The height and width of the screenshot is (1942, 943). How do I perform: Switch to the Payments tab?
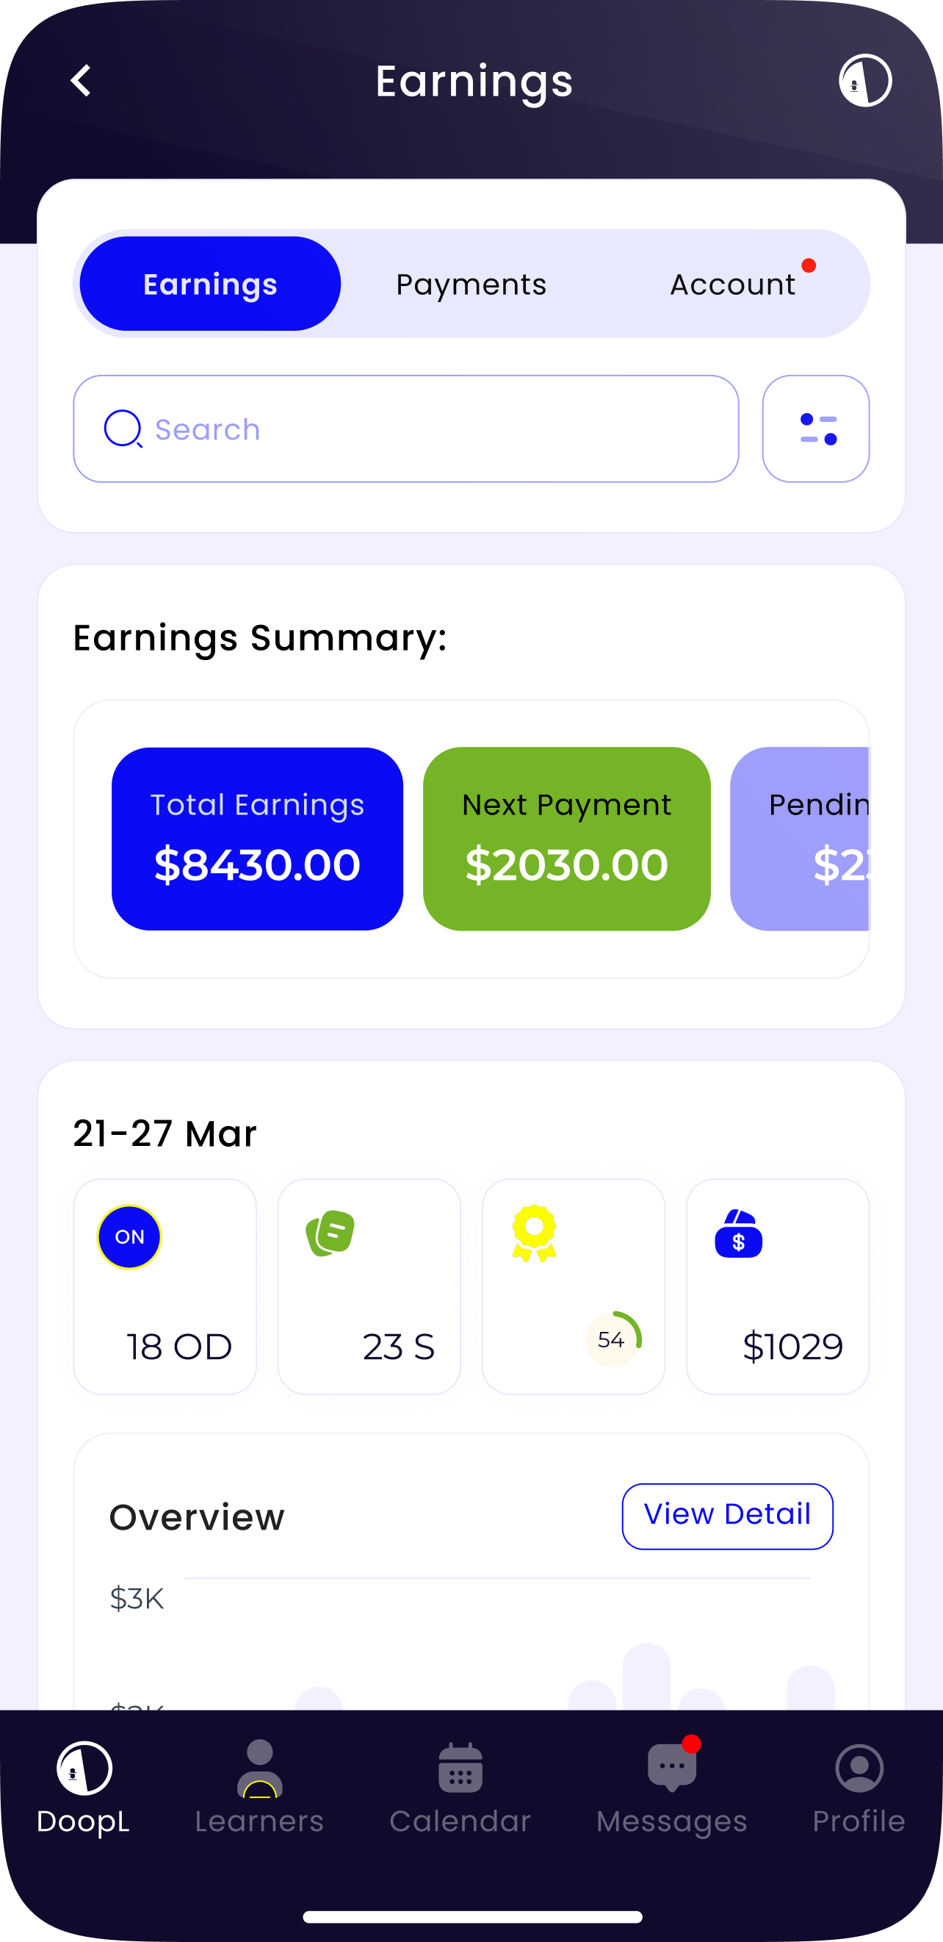(471, 284)
